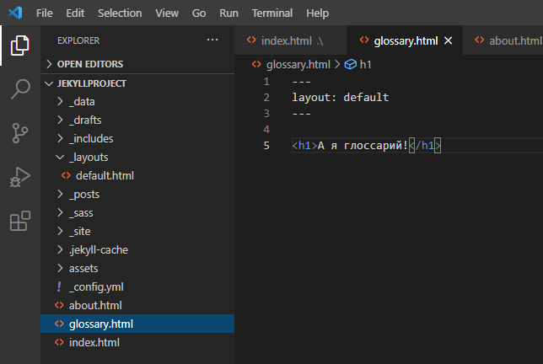Image resolution: width=543 pixels, height=364 pixels.
Task: Open the Search view icon
Action: pyautogui.click(x=19, y=89)
